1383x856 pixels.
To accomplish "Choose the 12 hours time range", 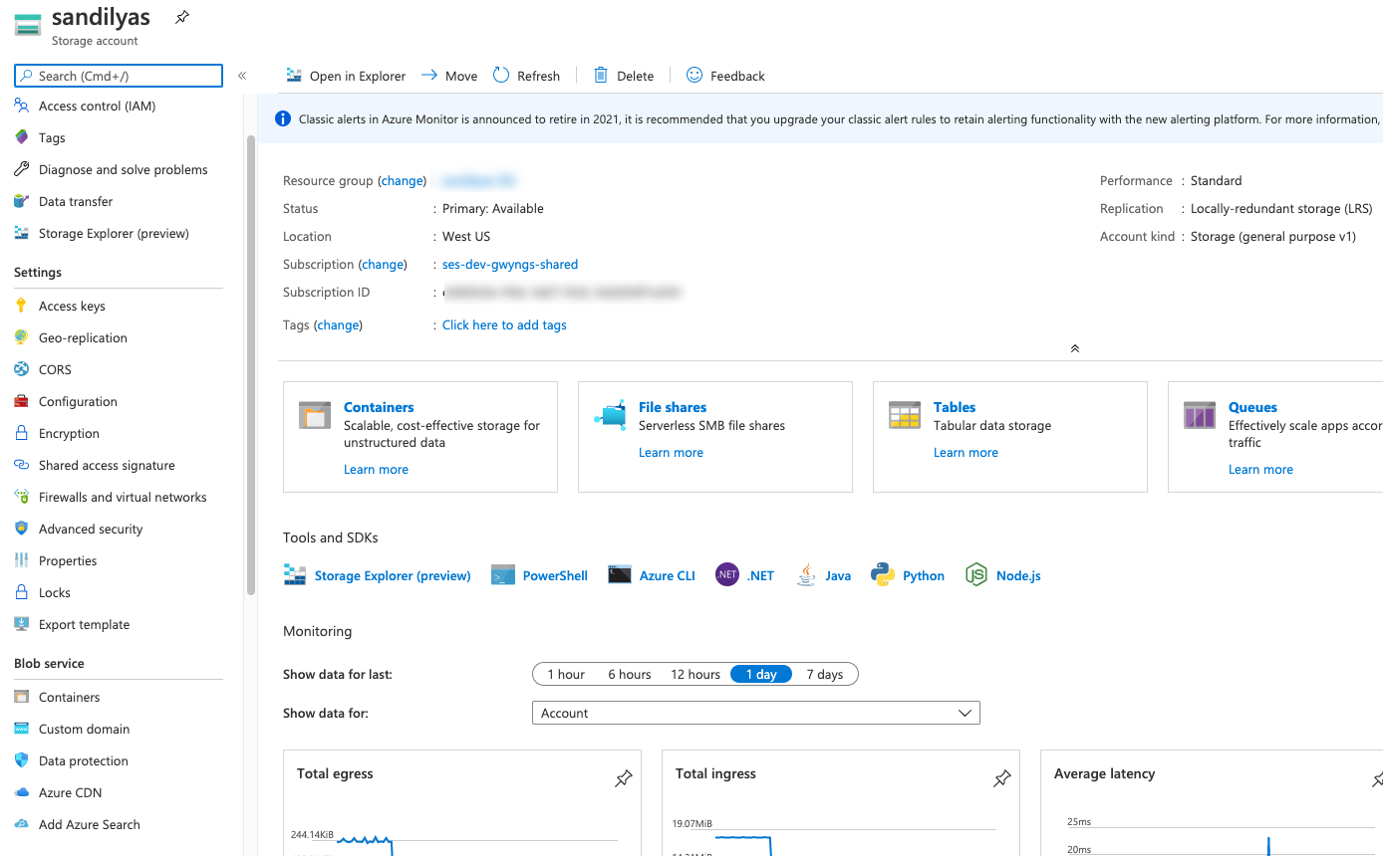I will point(694,674).
